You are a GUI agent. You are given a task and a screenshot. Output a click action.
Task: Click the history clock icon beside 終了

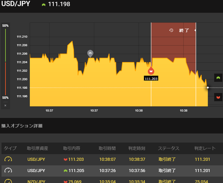point(171,30)
